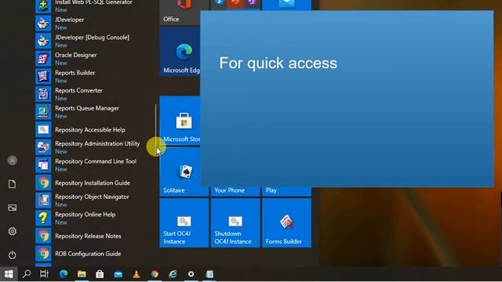Open the notepad app on taskbar
The image size is (502, 282).
[209, 274]
